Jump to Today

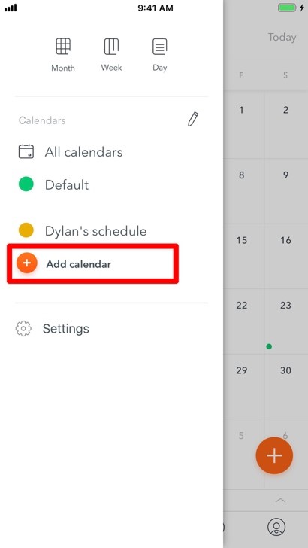pyautogui.click(x=282, y=37)
